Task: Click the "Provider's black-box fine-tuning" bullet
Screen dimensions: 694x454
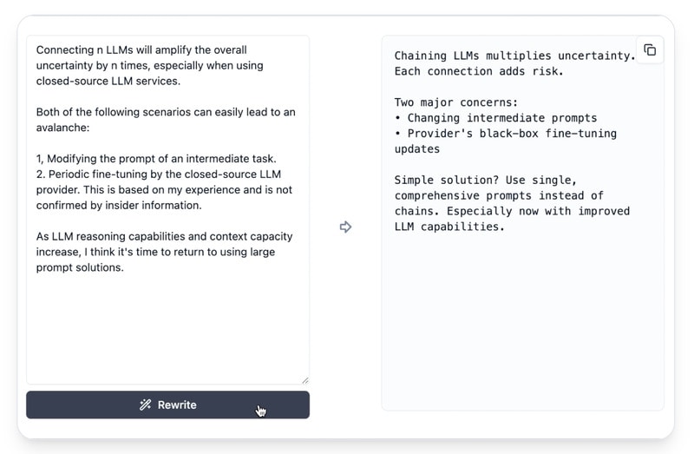Action: click(x=512, y=134)
